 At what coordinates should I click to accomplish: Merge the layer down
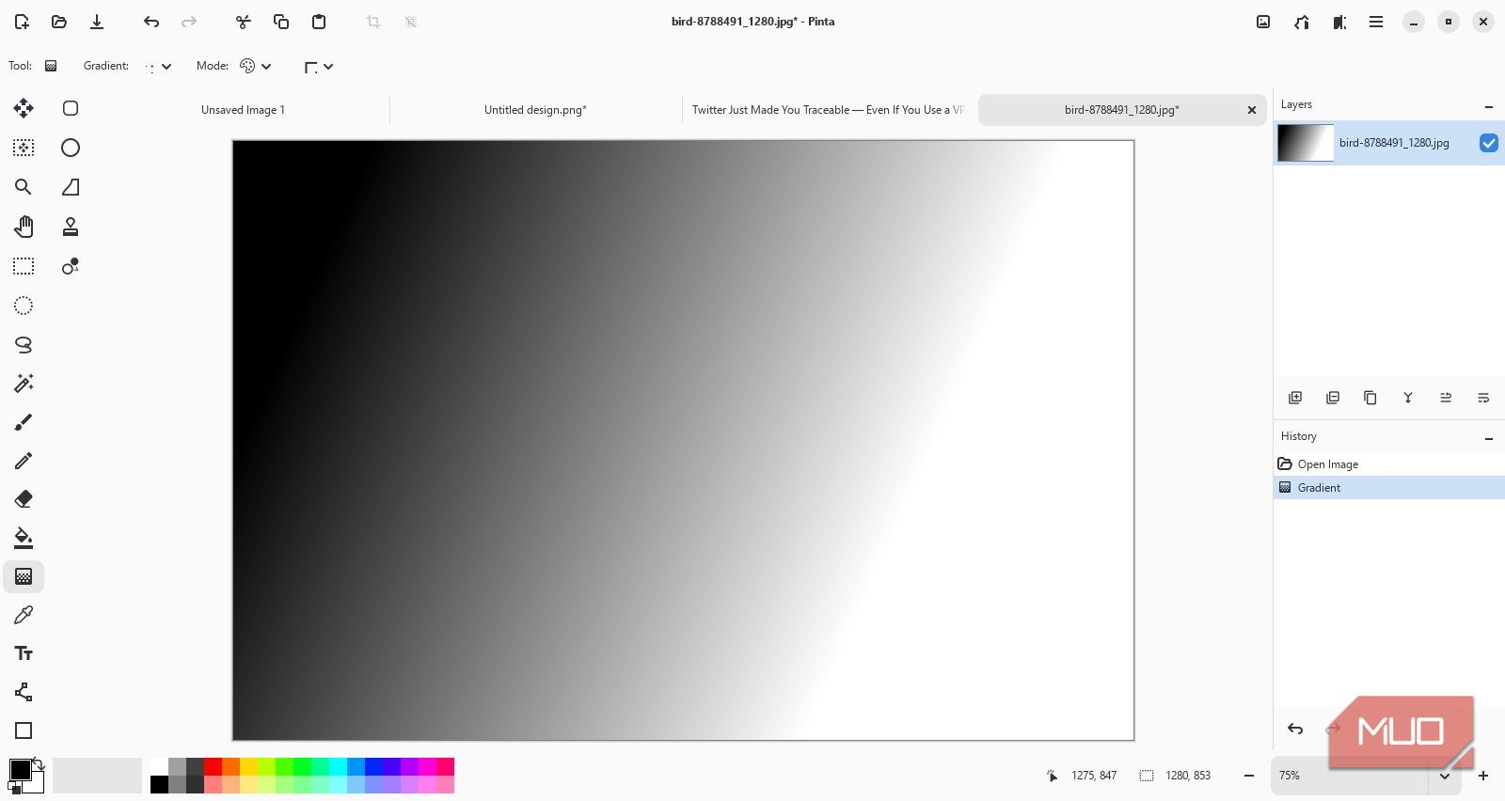point(1408,398)
